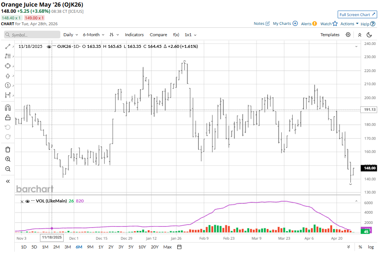Viewport: 383px width, 259px height.
Task: Toggle dark mode moon icon
Action: [x=369, y=35]
